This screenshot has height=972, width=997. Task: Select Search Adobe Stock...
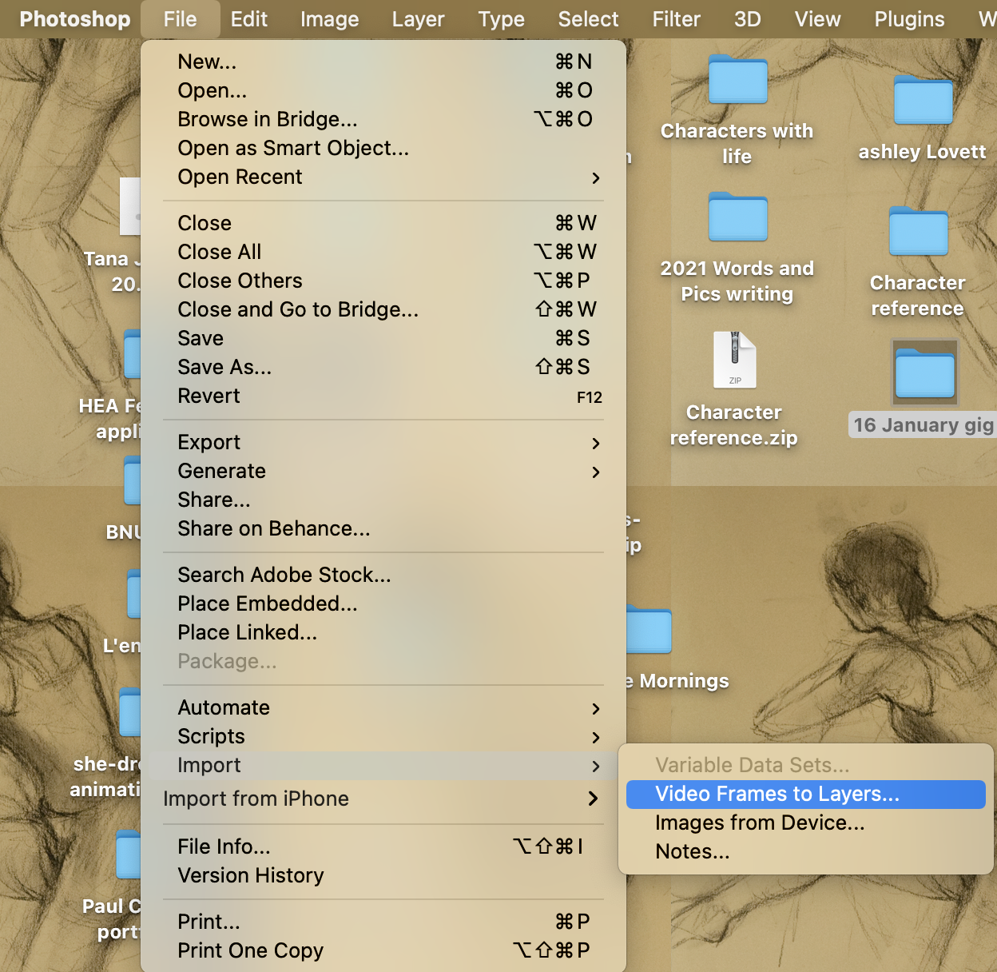(383, 575)
